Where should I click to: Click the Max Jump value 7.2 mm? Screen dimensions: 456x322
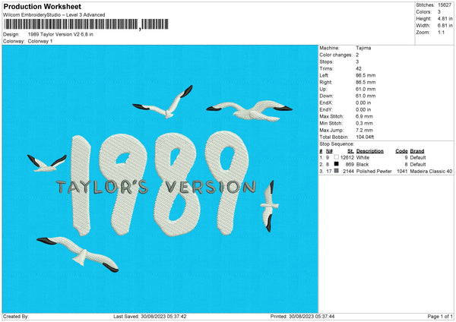(x=364, y=130)
